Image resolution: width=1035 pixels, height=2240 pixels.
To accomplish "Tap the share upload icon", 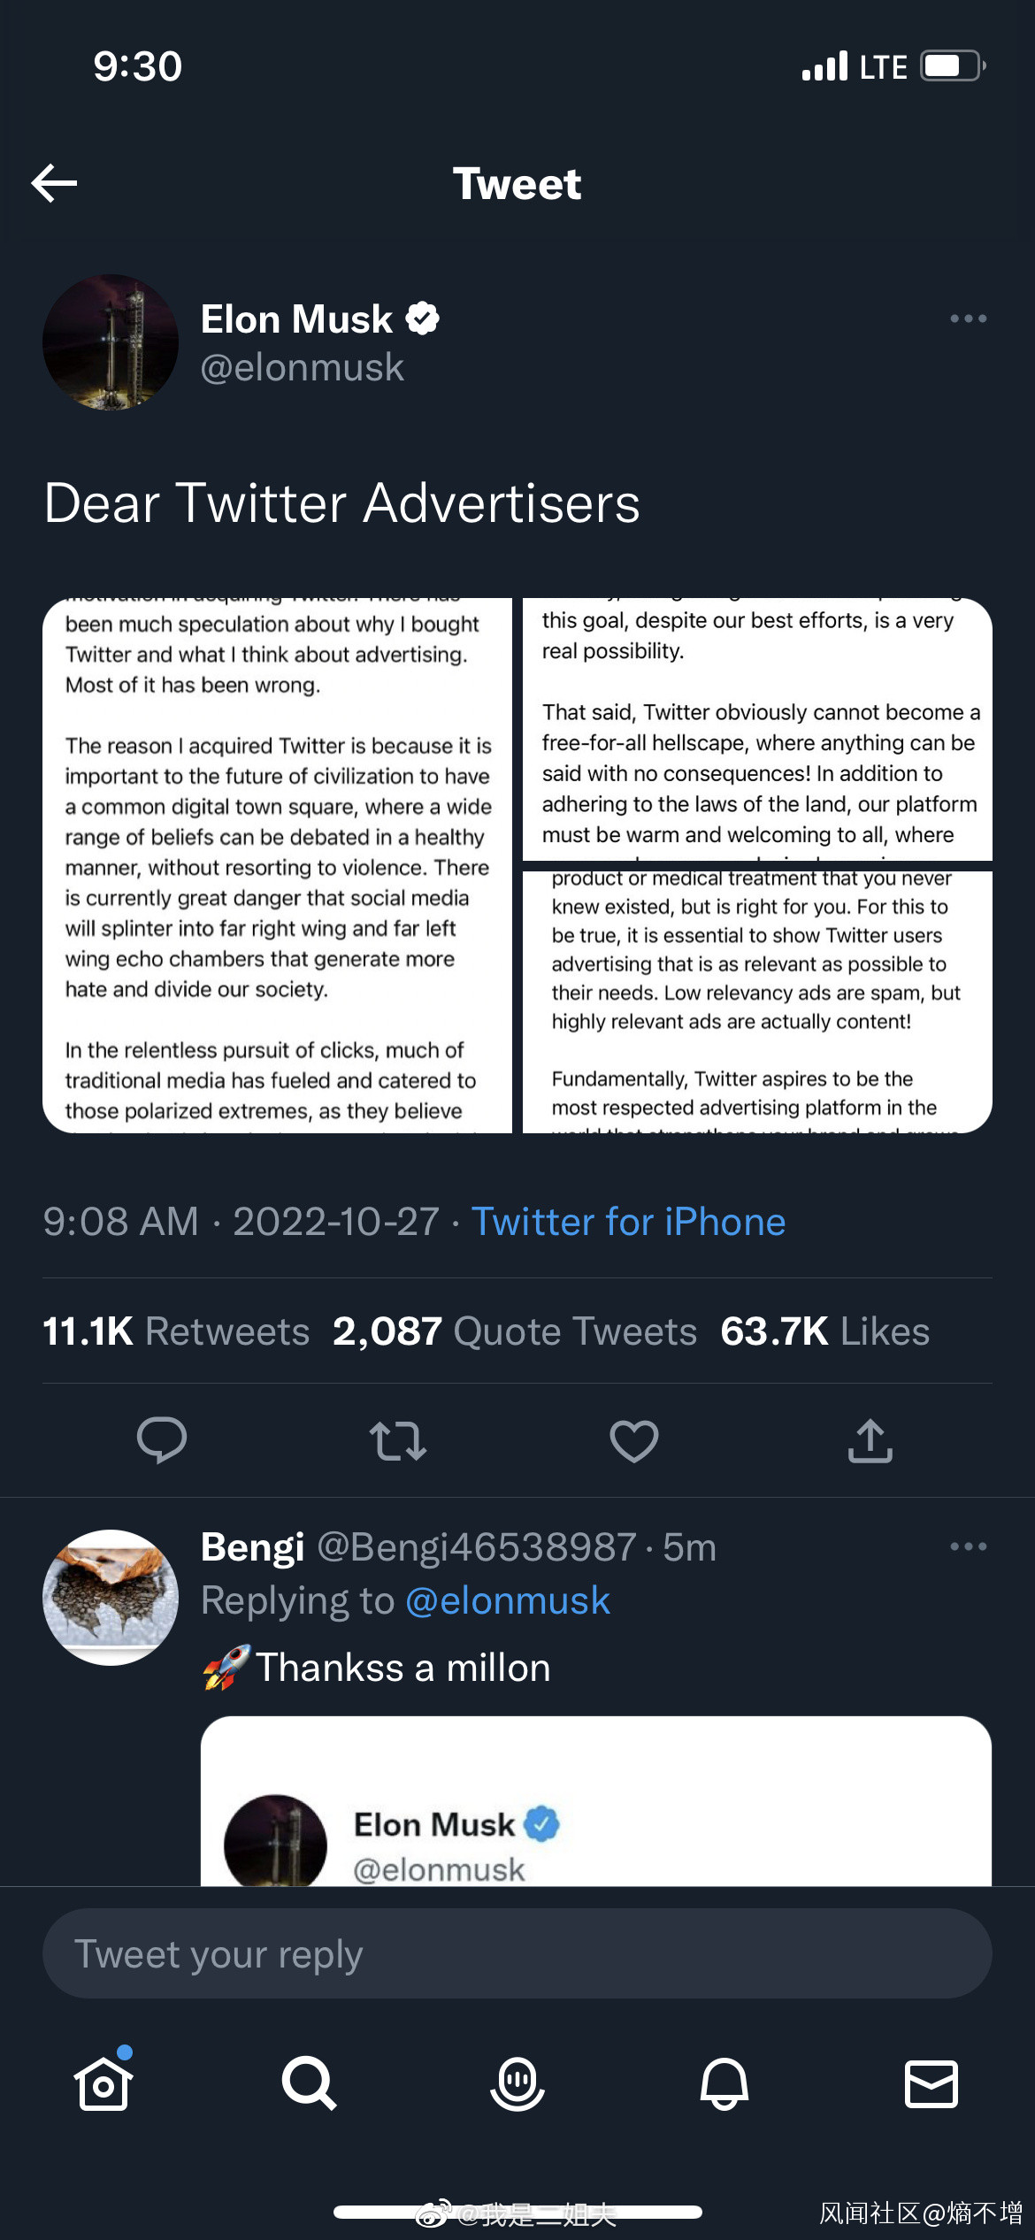I will coord(870,1440).
